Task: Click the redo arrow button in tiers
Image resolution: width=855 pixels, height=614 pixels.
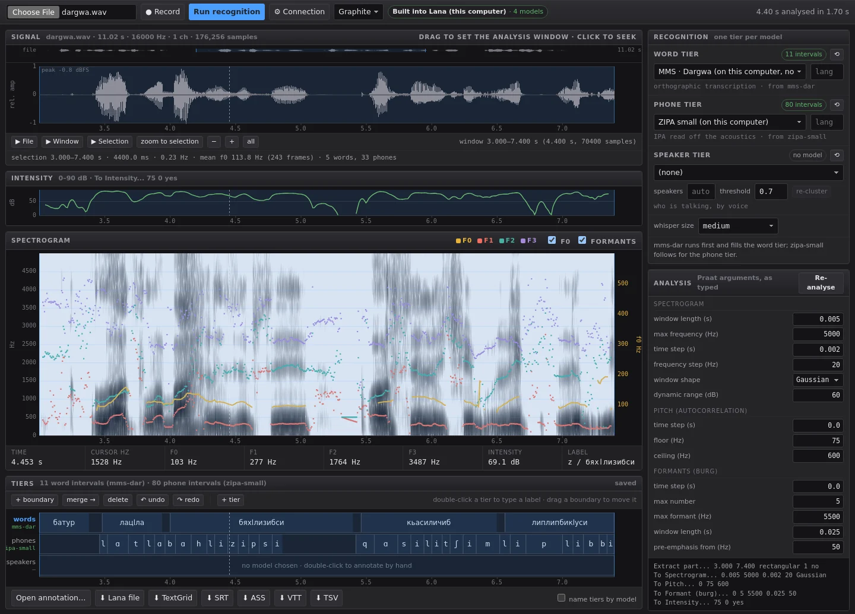Action: pos(188,500)
